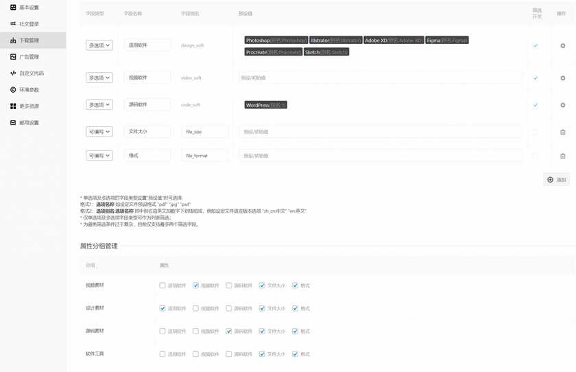The image size is (576, 372).
Task: Click the 广告管理 sidebar icon
Action: click(13, 57)
